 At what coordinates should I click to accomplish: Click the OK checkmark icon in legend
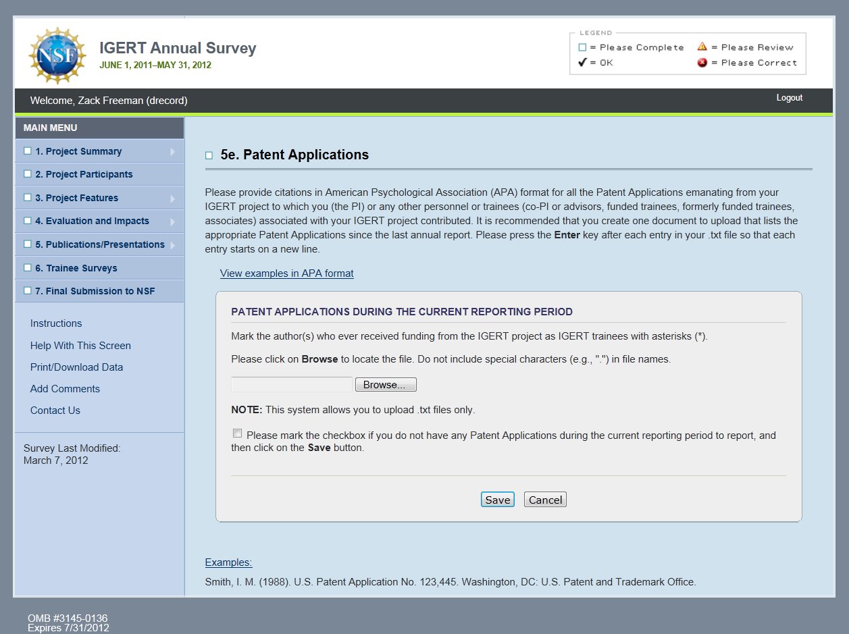tap(582, 63)
